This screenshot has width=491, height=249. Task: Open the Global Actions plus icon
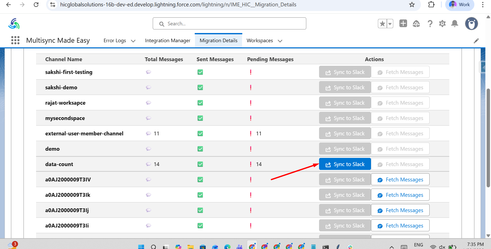click(403, 24)
